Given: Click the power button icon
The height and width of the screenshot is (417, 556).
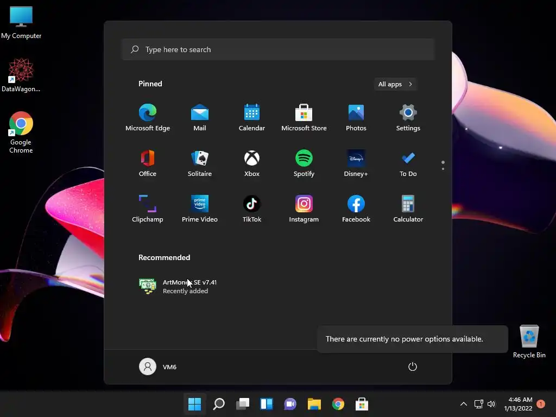Looking at the screenshot, I should click(x=413, y=367).
